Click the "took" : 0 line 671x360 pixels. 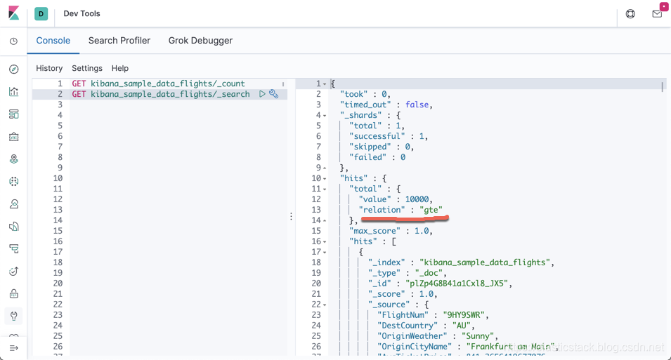[365, 94]
